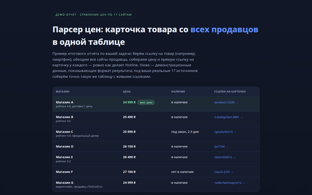Click the ССЫЛКА НА КАРТОЧКУ column header
The height and width of the screenshot is (195, 312).
tap(230, 92)
